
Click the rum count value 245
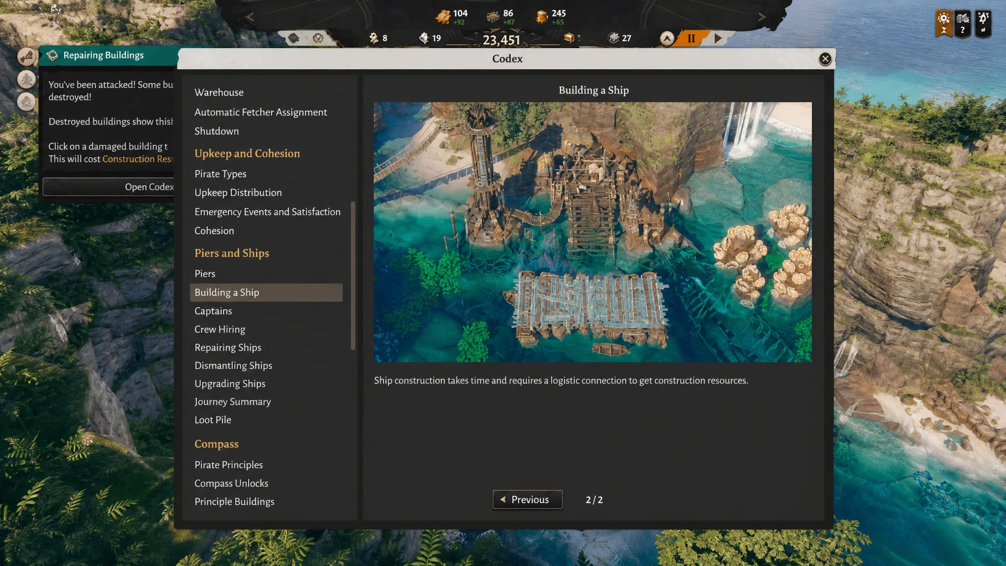(x=559, y=13)
